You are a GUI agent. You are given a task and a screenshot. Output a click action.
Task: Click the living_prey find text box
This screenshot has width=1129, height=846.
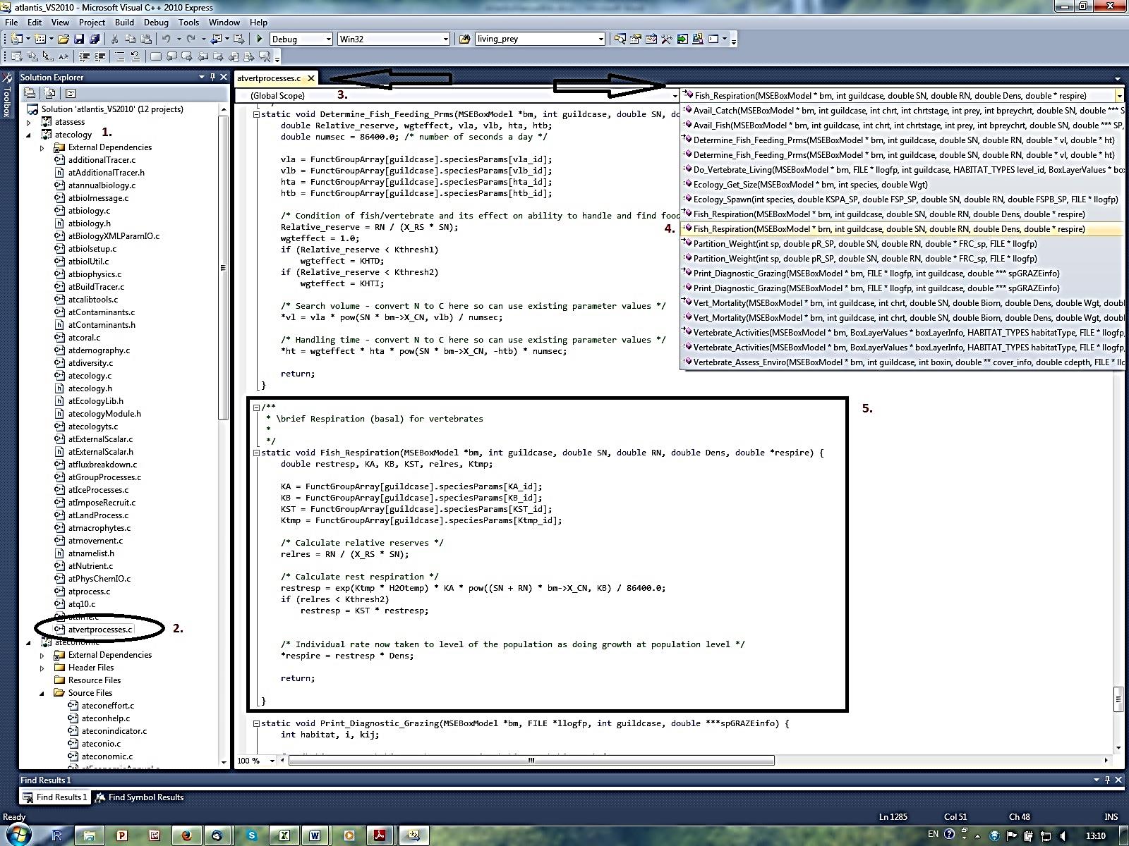(x=536, y=39)
